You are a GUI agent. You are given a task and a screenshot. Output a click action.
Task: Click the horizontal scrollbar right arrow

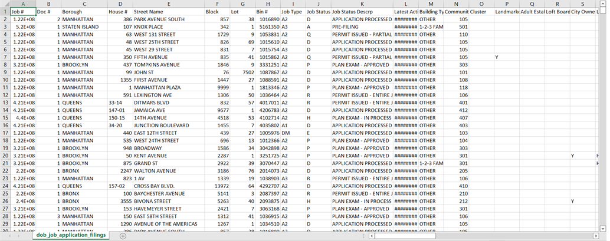click(x=596, y=236)
